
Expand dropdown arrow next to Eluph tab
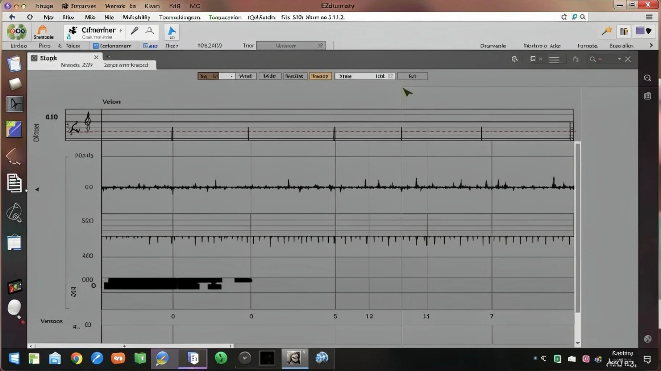point(108,57)
